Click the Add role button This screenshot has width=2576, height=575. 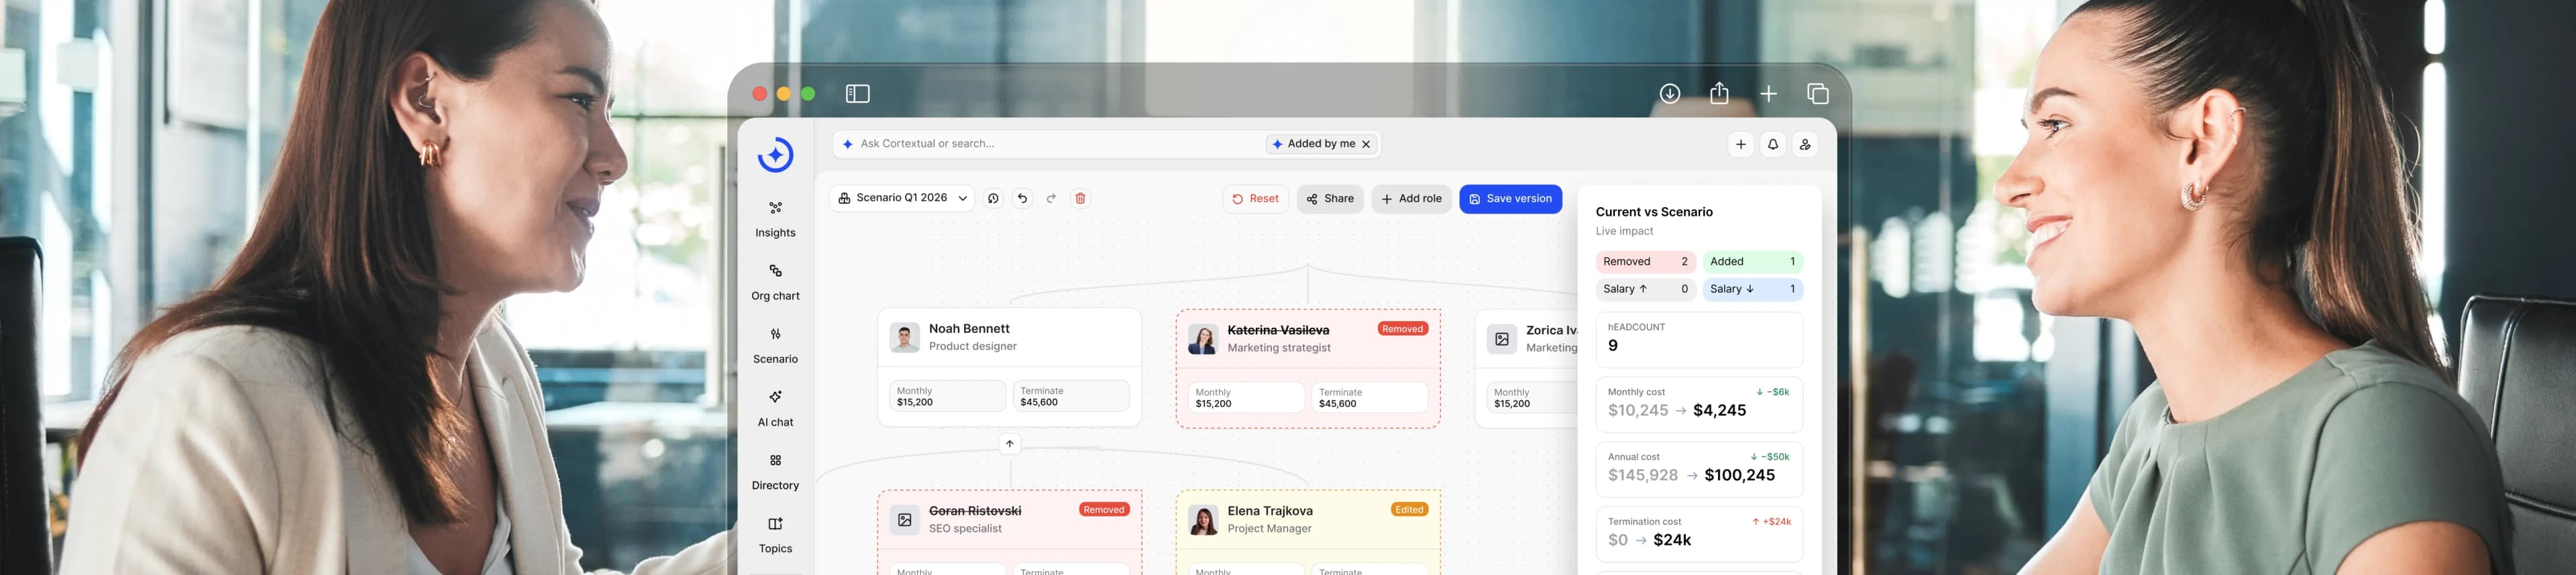pos(1411,198)
